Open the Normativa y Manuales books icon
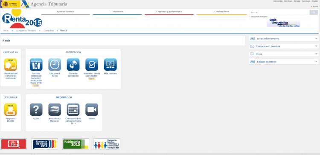320x155 pixels. [55, 109]
